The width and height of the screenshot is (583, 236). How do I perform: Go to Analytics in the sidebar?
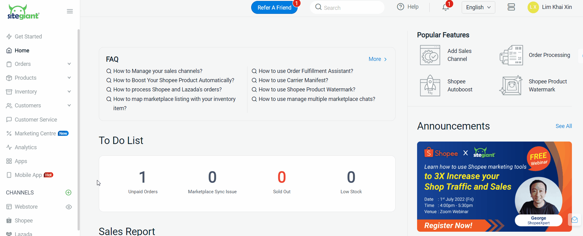click(26, 147)
